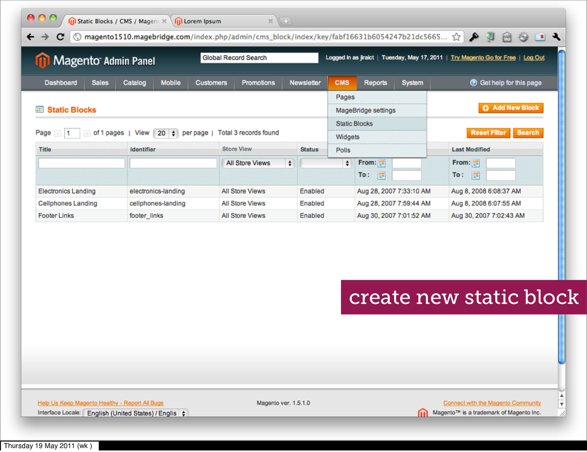Open the Interface Locale dropdown
587x452 pixels.
[135, 413]
